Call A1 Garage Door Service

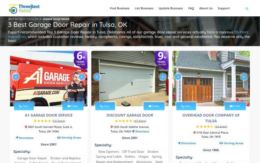(x=24, y=106)
